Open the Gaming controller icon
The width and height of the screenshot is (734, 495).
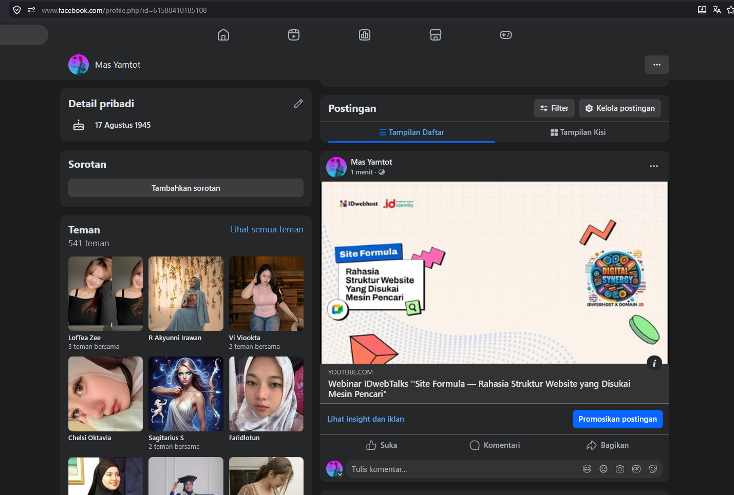(506, 35)
